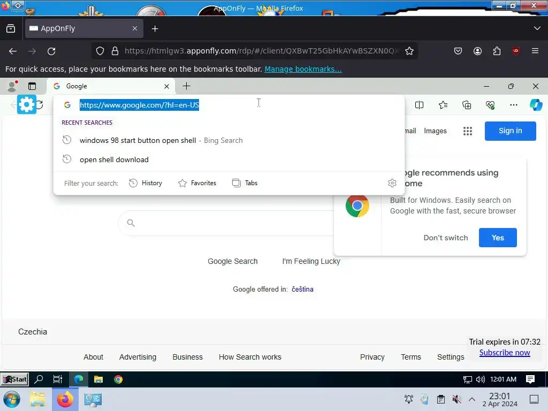Open Edge split screen icon
This screenshot has width=548, height=411.
(x=419, y=105)
